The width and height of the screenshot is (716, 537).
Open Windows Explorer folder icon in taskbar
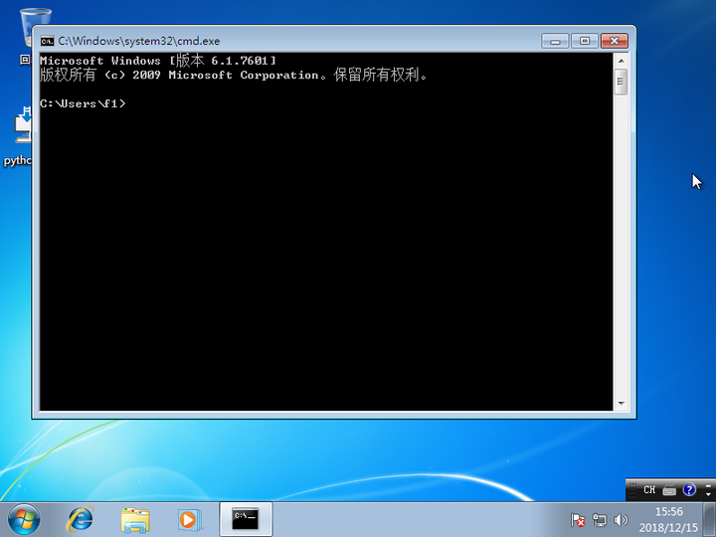click(x=135, y=520)
